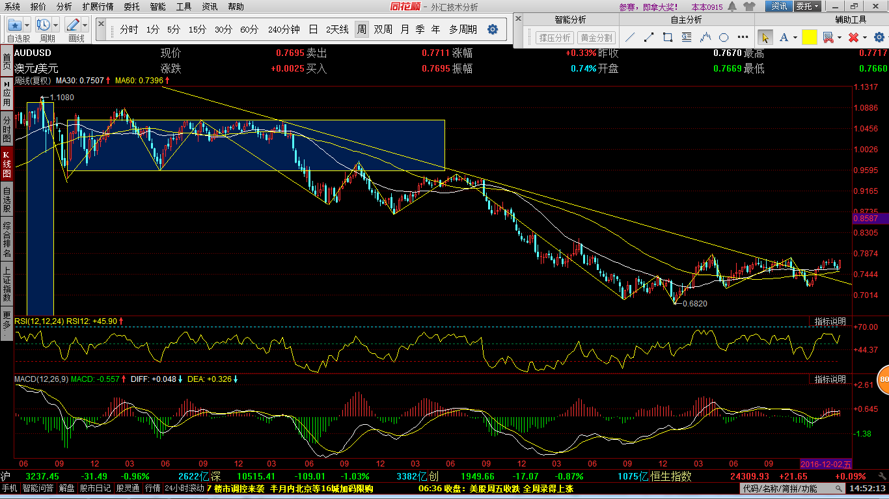Open the 系统 menu
889x499 pixels.
(x=12, y=7)
